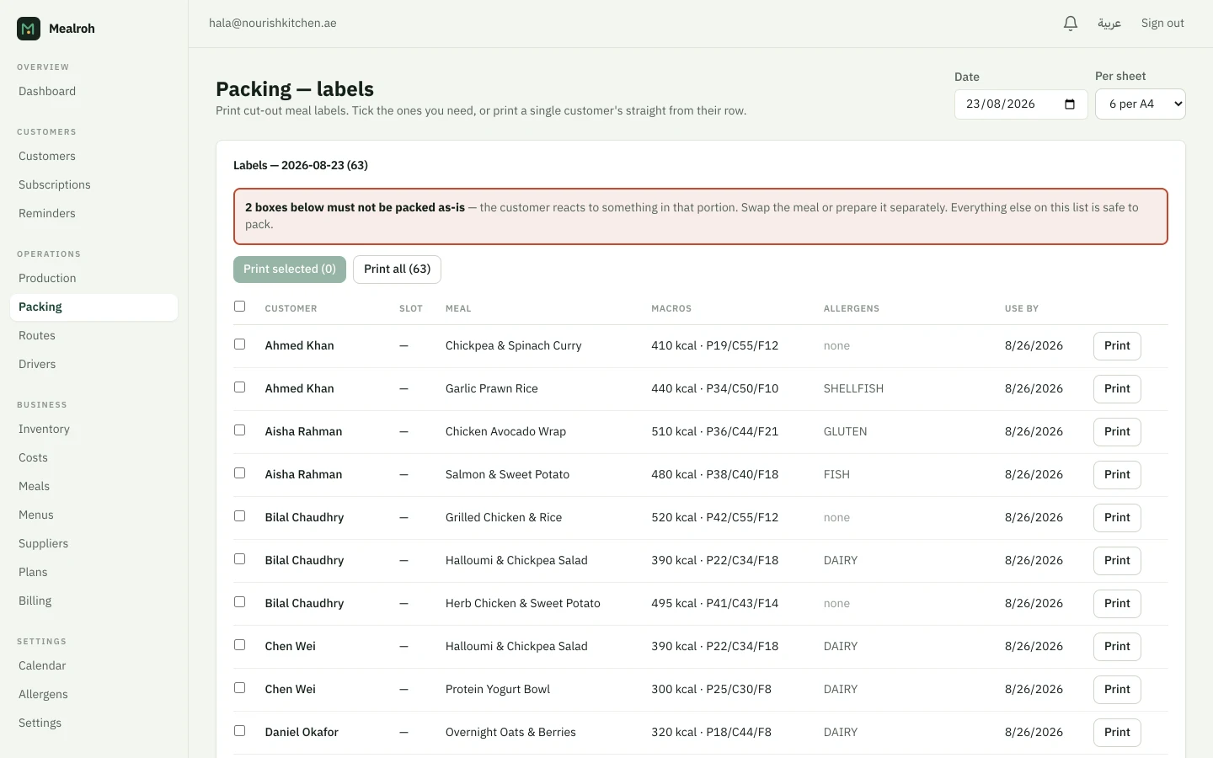The image size is (1213, 758).
Task: Select the Garlic Prawn Rice row checkbox
Action: [x=240, y=387]
